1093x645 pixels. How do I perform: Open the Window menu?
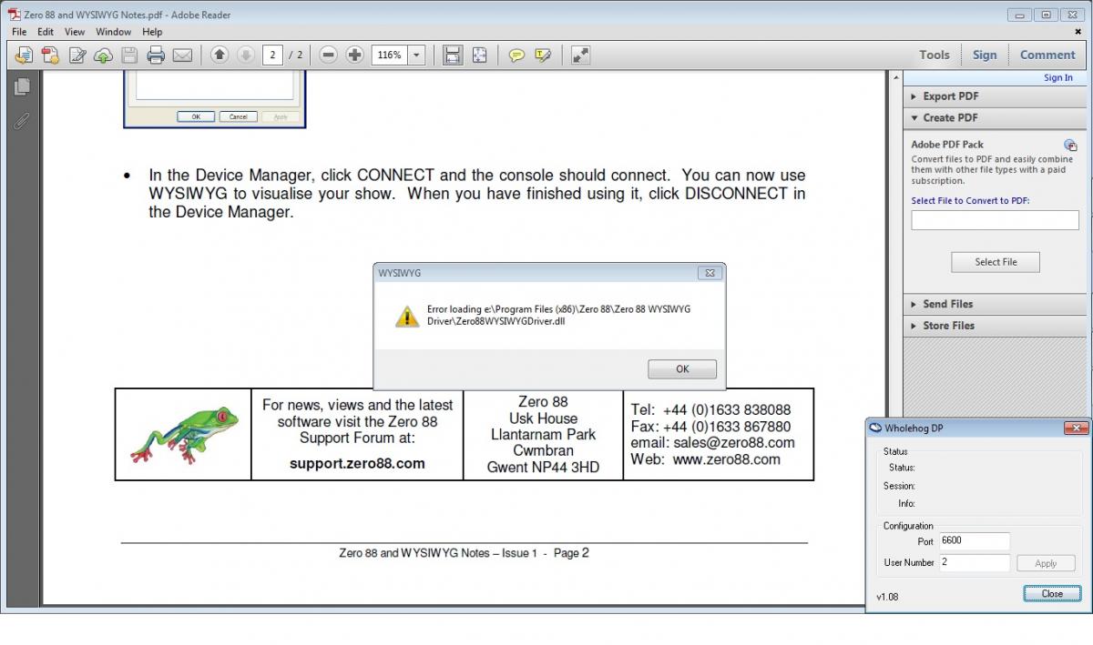point(114,32)
